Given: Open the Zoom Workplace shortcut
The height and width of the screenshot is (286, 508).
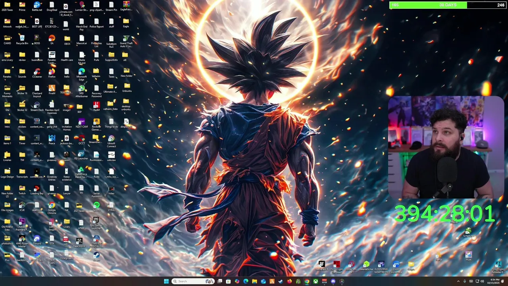Looking at the screenshot, I should (396, 267).
